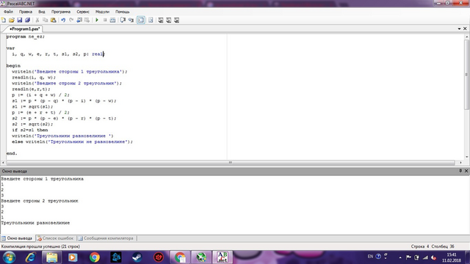This screenshot has height=264, width=470.
Task: Close the Окно вывода panel
Action: coord(466,171)
